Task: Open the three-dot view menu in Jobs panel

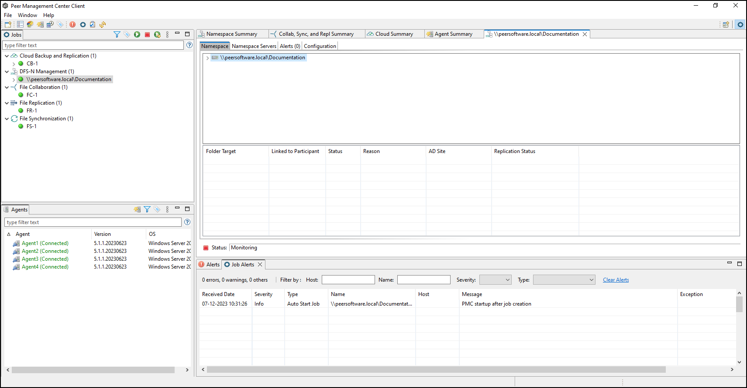Action: point(167,34)
